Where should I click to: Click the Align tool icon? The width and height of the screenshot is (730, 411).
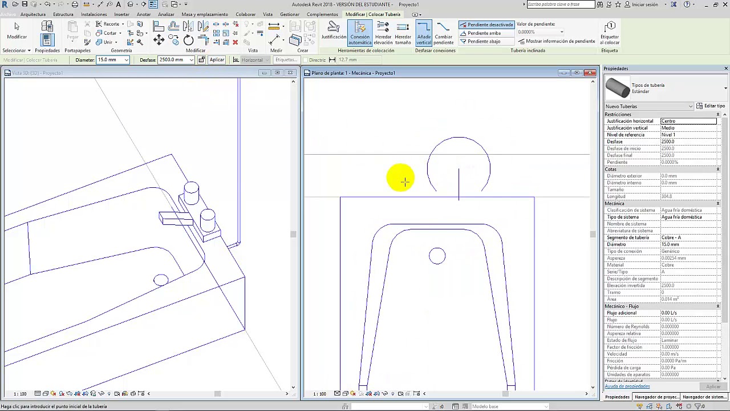pyautogui.click(x=159, y=26)
